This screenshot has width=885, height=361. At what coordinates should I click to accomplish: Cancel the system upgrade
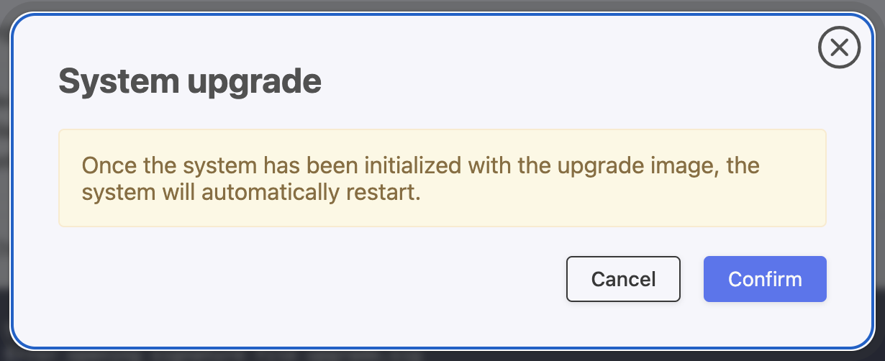(623, 279)
